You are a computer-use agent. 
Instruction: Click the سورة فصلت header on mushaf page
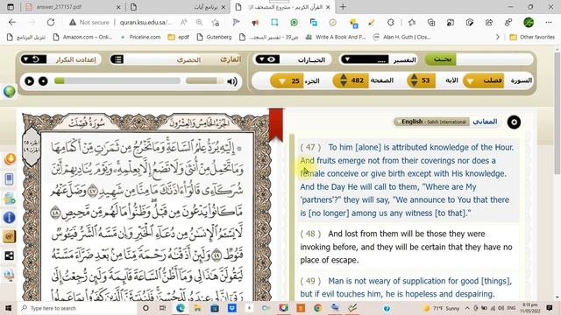point(87,123)
